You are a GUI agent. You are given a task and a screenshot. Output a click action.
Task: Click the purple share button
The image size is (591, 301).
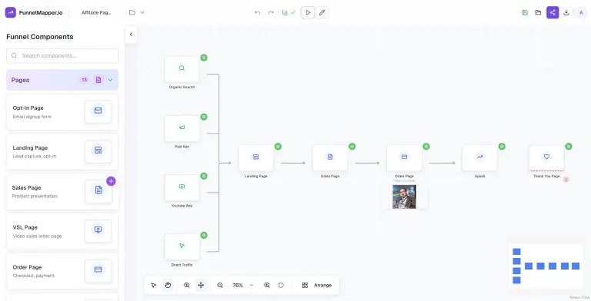(553, 12)
